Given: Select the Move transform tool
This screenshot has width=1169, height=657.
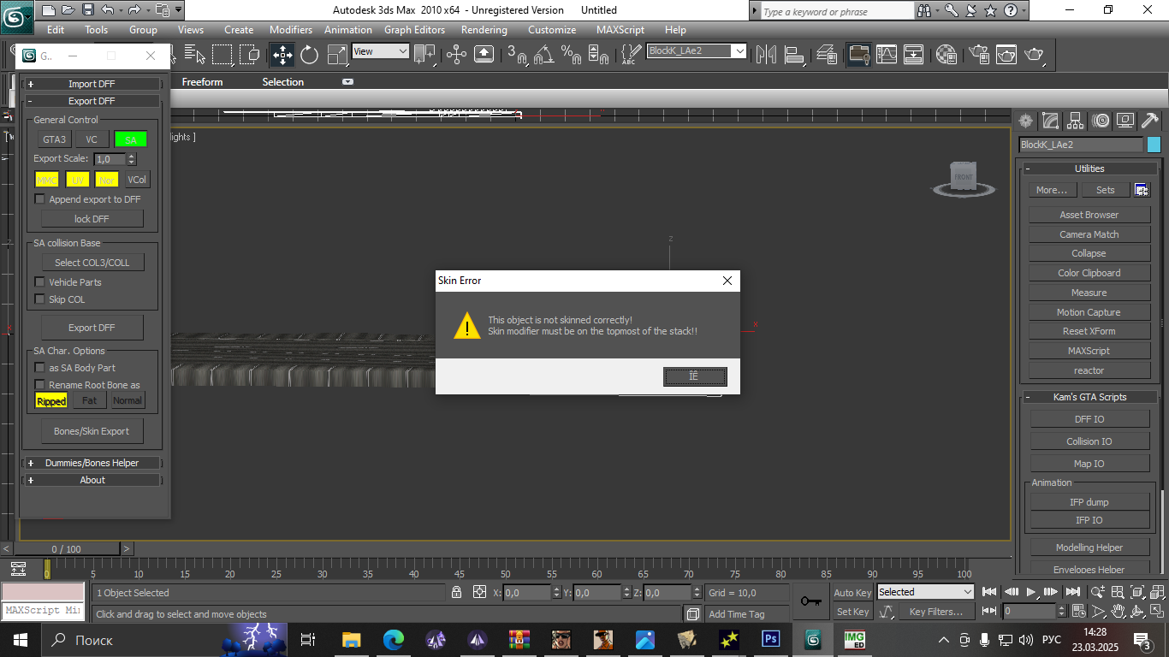Looking at the screenshot, I should click(x=282, y=55).
